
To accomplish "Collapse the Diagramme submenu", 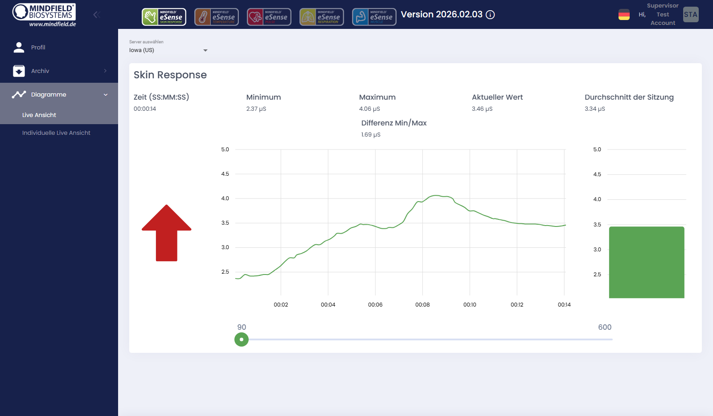I will pos(106,94).
